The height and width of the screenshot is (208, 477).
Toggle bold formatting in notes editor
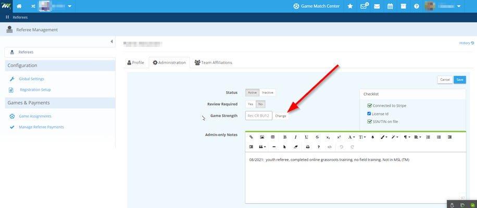[x=285, y=137]
